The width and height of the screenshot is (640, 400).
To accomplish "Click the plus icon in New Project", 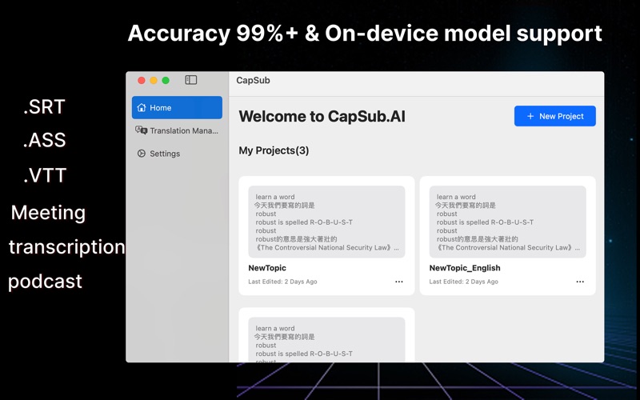I will (x=530, y=116).
